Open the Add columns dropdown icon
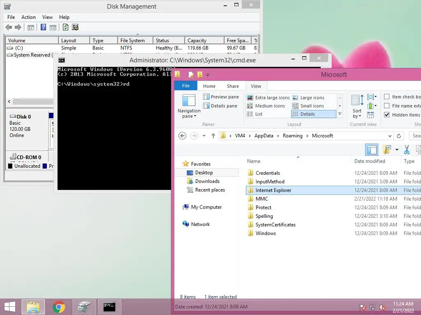421x315 pixels. pos(372,106)
